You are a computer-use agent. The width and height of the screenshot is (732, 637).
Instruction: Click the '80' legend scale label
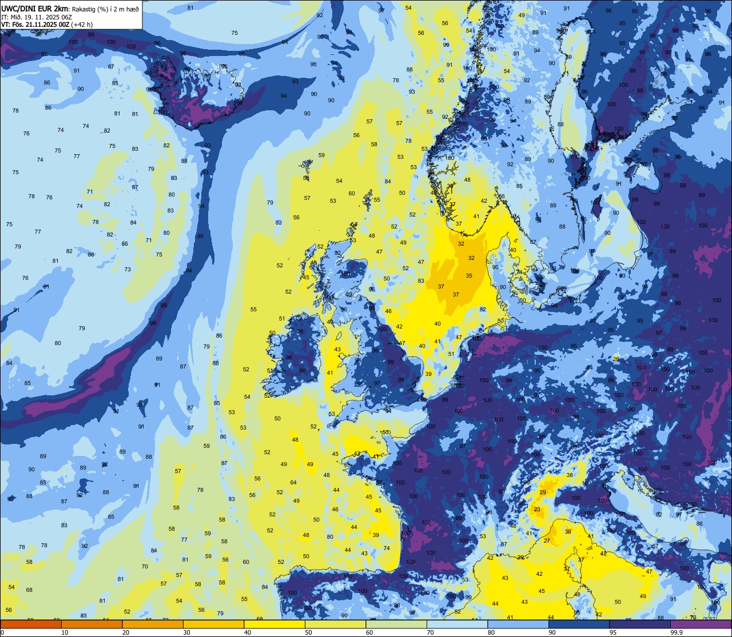pos(491,632)
